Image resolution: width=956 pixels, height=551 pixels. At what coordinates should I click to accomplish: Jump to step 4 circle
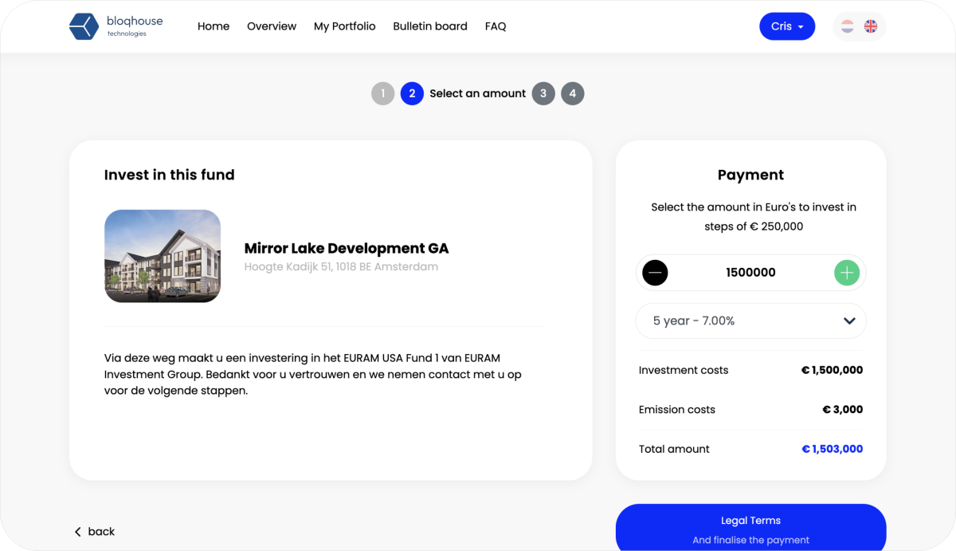[x=572, y=93]
